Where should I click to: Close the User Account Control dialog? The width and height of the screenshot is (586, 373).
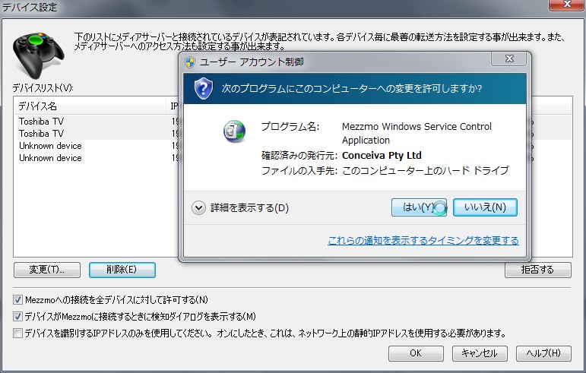509,58
